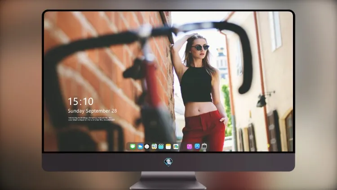337x190 pixels.
Task: Click the 15:10 clock widget
Action: (x=80, y=101)
